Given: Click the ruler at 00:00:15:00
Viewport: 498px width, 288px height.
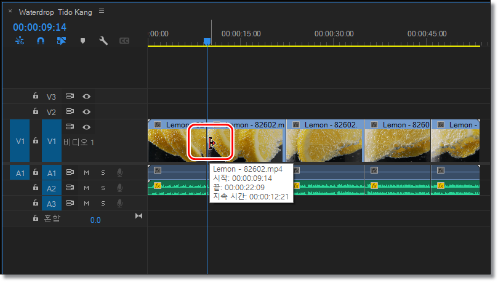Looking at the screenshot, I should [241, 34].
